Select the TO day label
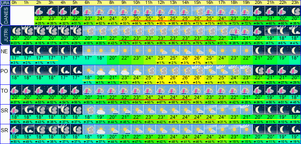The image size is (301, 144). point(5,91)
